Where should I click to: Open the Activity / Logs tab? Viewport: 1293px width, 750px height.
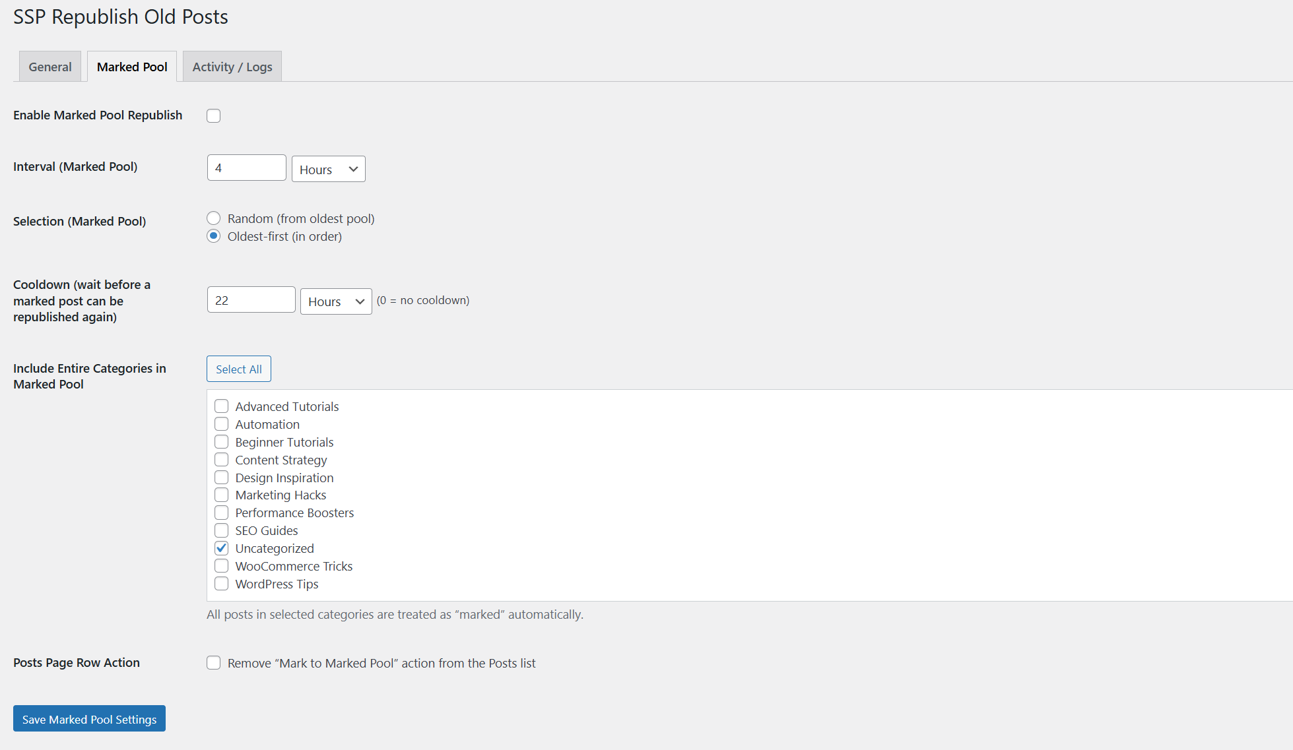232,67
